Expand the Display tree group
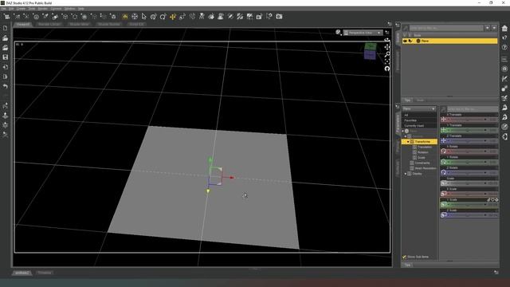Image resolution: width=510 pixels, height=287 pixels. coord(406,174)
